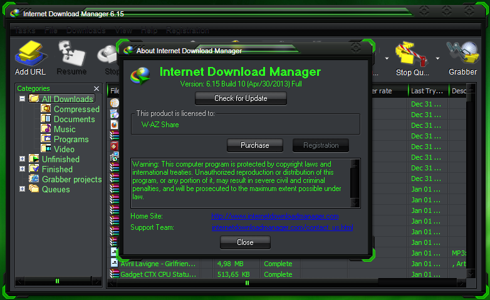Open the Tasks menu
Image resolution: width=490 pixels, height=300 pixels.
[x=24, y=30]
